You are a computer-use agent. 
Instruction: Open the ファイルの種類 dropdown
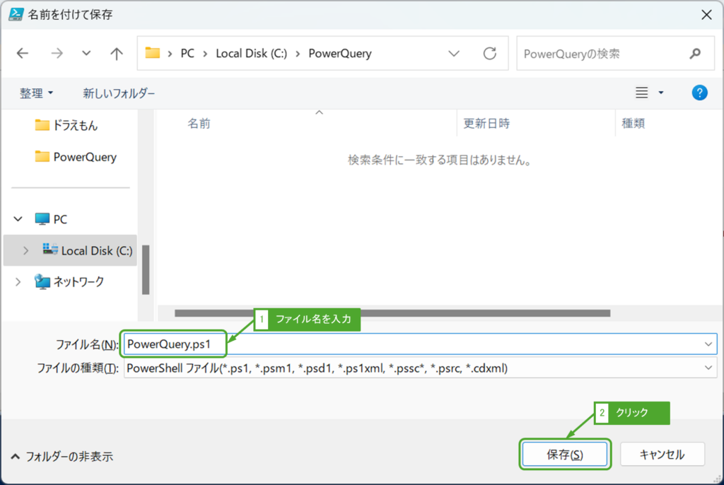(x=707, y=368)
